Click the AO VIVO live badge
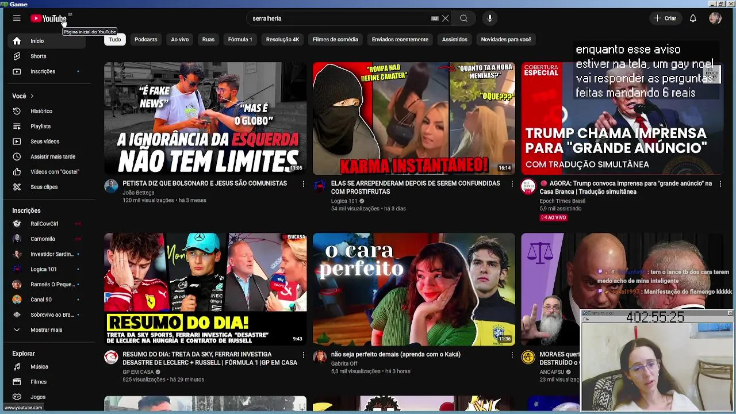The image size is (736, 414). (x=553, y=218)
